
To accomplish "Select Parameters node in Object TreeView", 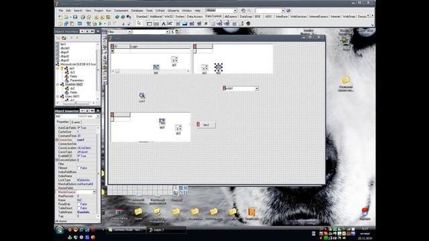I will point(76,80).
